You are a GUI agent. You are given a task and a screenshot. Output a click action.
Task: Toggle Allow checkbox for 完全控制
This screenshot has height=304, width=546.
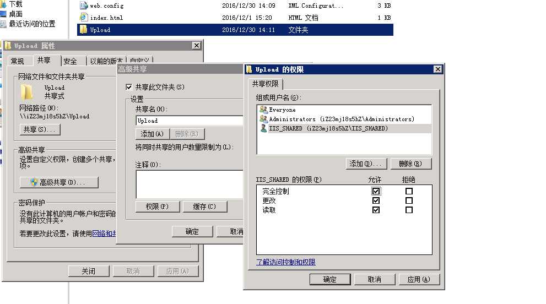pyautogui.click(x=376, y=191)
